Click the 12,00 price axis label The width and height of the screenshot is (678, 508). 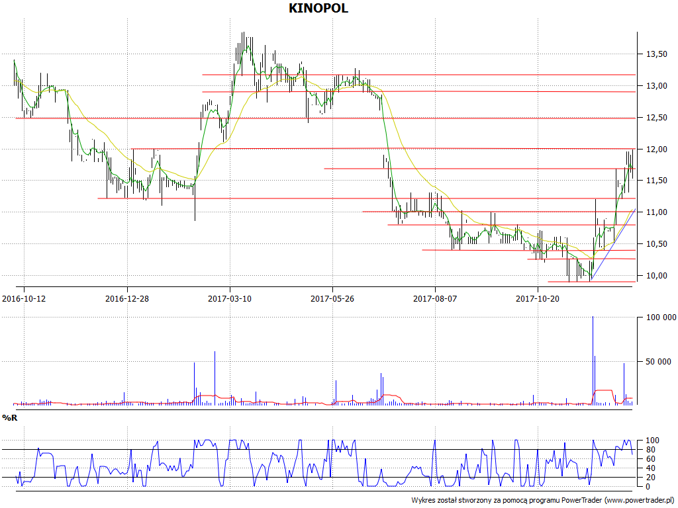[657, 149]
